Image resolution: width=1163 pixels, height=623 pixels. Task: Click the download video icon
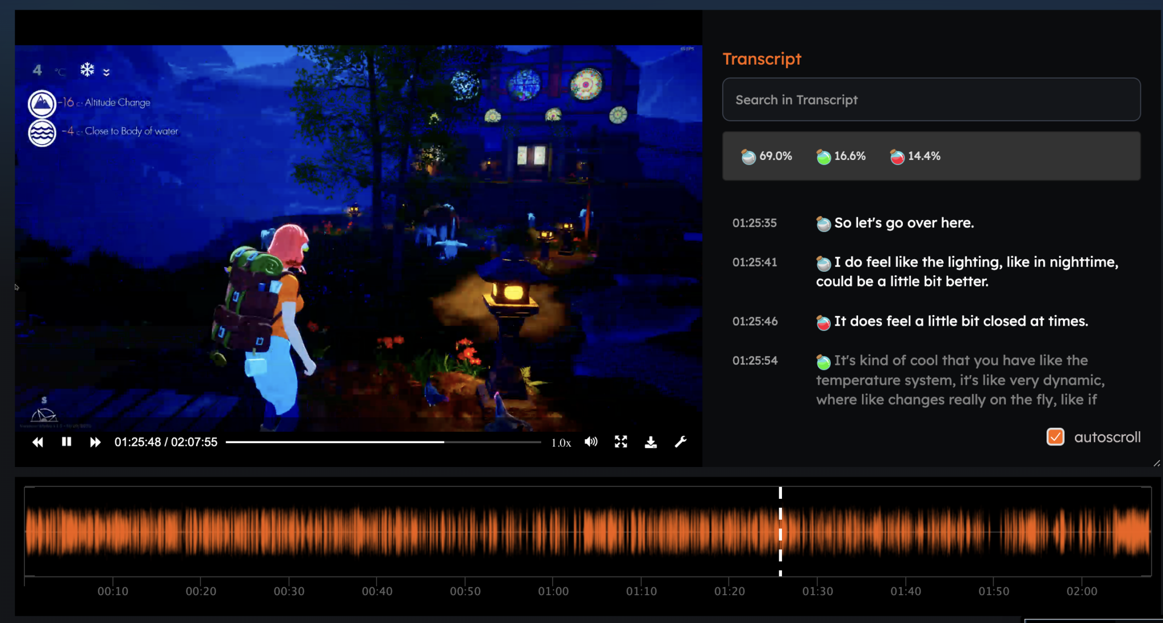(651, 441)
